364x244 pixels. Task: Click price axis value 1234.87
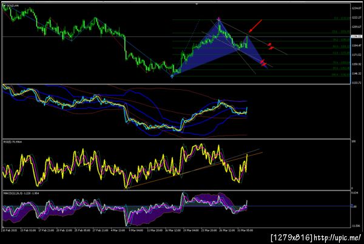pos(357,8)
